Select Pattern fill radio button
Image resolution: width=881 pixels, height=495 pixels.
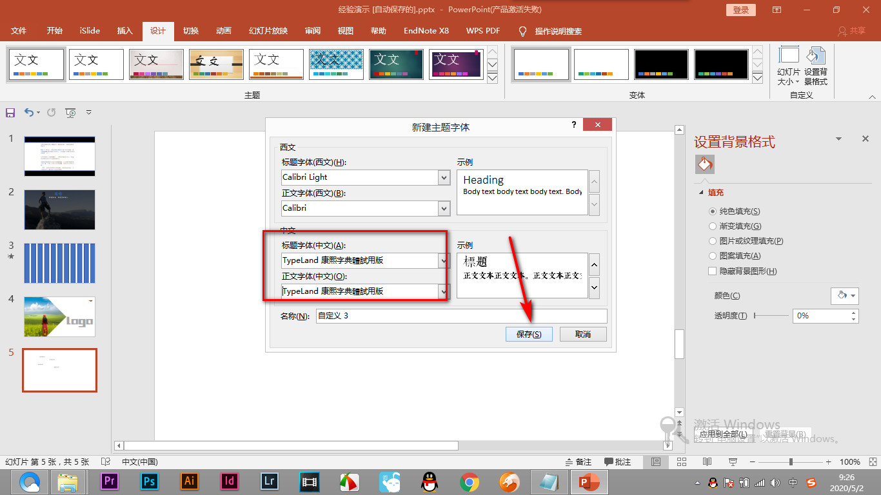point(713,256)
